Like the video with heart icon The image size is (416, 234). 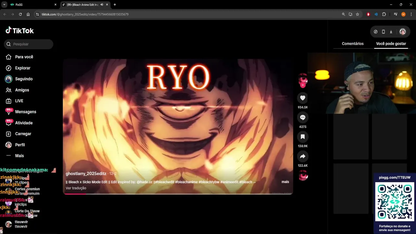click(x=303, y=98)
